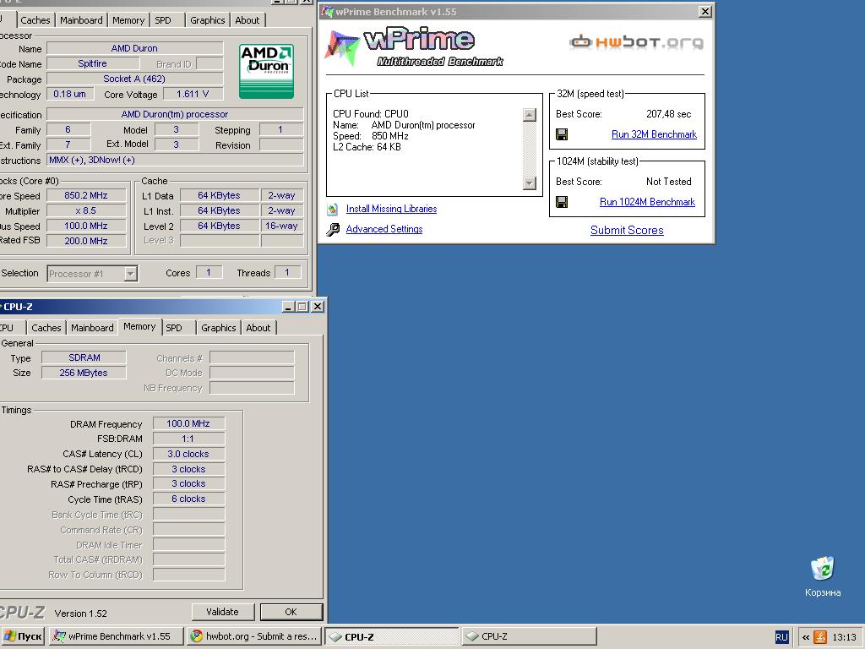Close the wPrime Benchmark window
This screenshot has height=649, width=865.
click(x=705, y=12)
